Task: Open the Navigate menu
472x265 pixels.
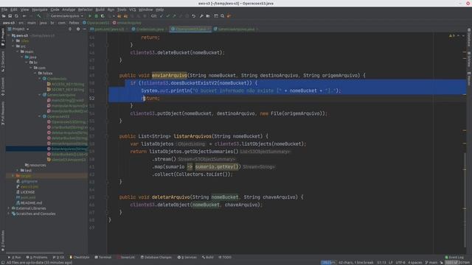Action: [39, 10]
